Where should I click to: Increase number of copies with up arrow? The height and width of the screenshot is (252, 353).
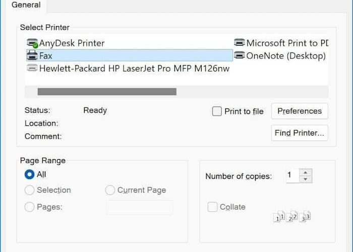(306, 172)
